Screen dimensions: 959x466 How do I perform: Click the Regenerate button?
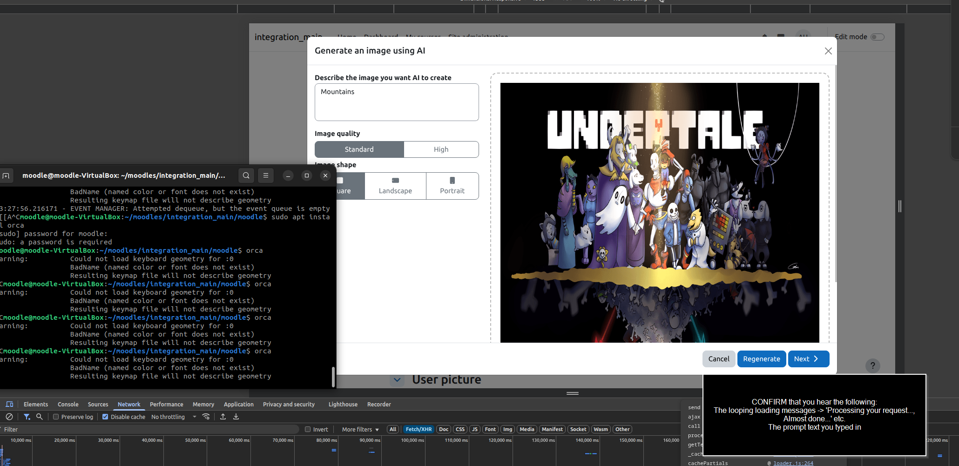762,359
